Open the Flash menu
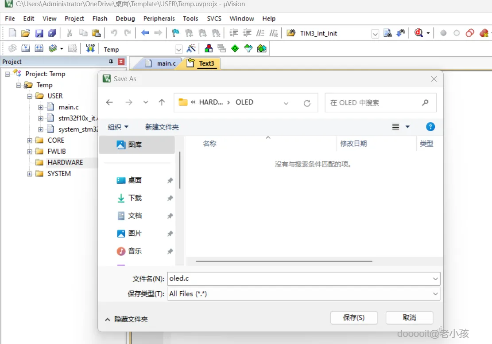The image size is (492, 344). 100,19
